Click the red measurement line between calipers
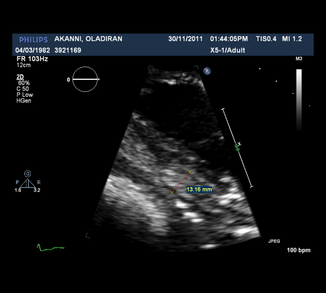 [181, 182]
